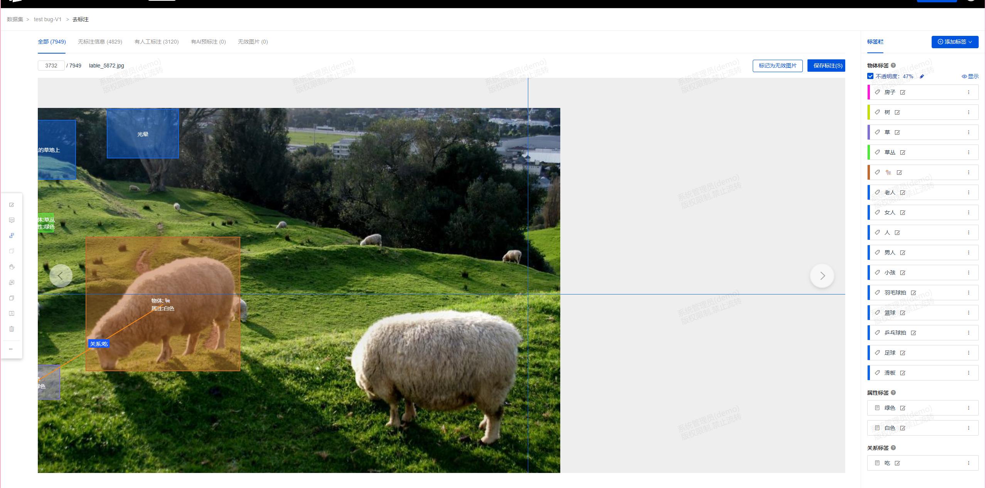Viewport: 986px width, 488px height.
Task: Click the CH text annotation tool
Action: tap(12, 220)
